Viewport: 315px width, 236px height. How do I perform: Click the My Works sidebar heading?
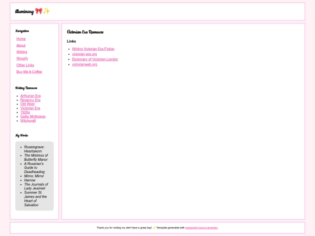point(22,135)
